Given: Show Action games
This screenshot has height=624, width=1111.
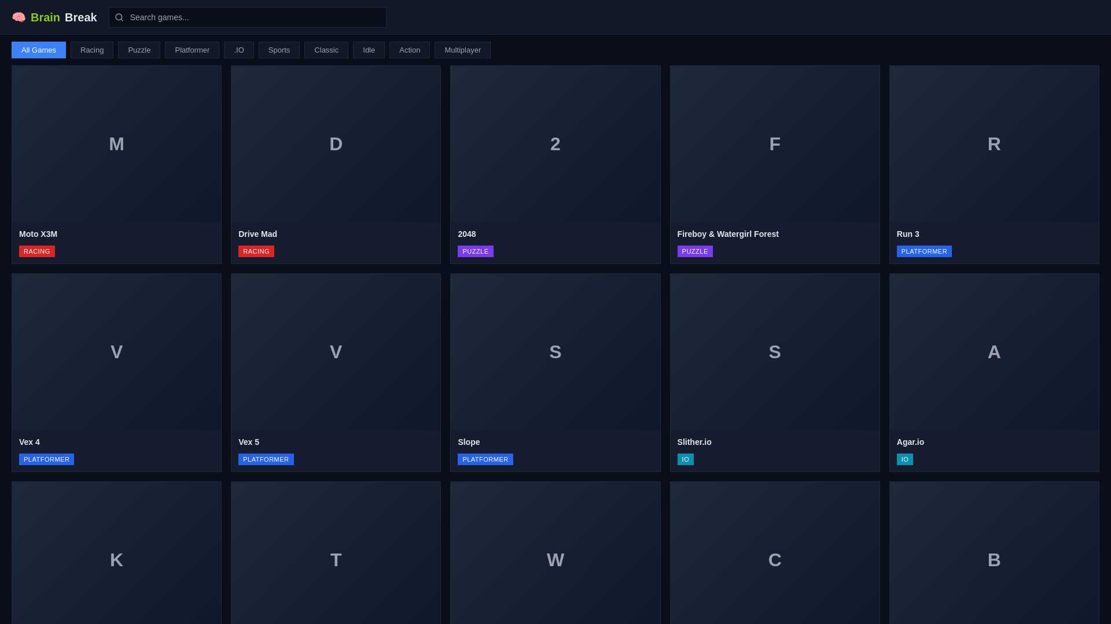Looking at the screenshot, I should (410, 50).
